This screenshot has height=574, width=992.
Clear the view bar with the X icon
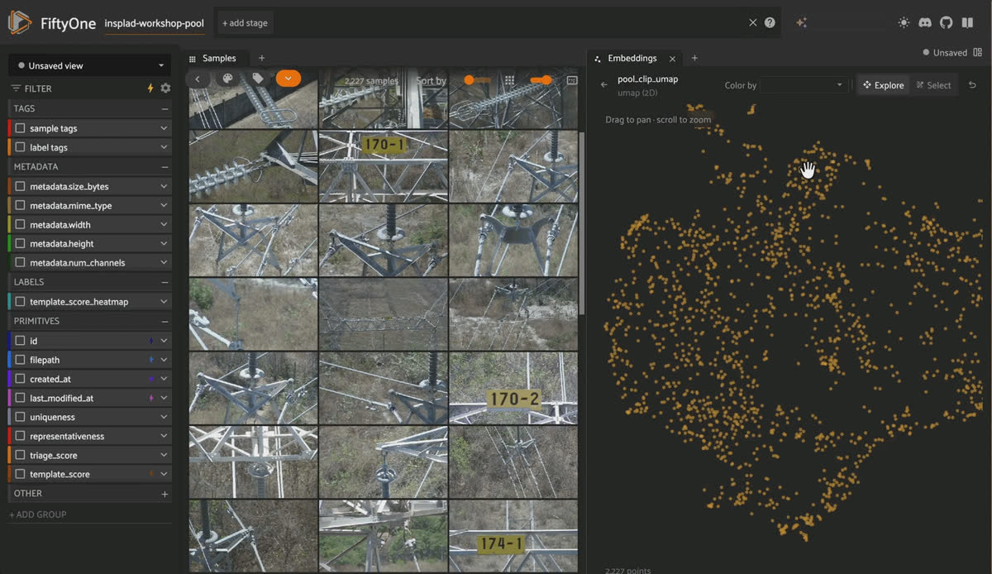[752, 23]
